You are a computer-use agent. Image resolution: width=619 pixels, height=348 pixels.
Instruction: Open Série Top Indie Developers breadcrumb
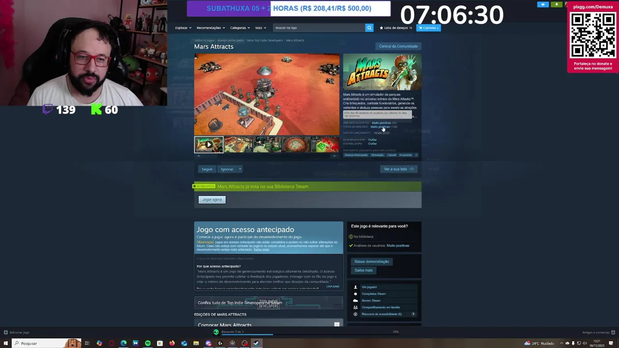point(265,41)
